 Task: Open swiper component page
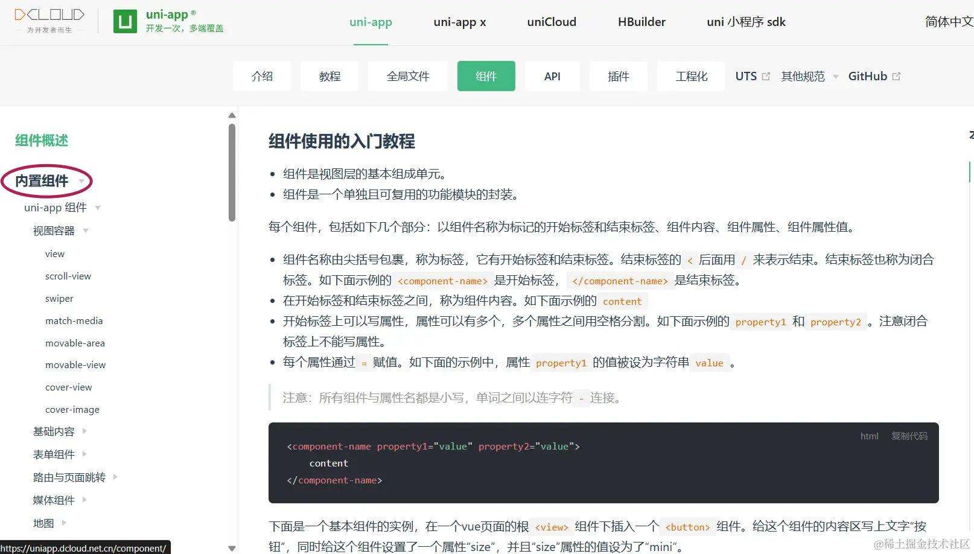[59, 299]
